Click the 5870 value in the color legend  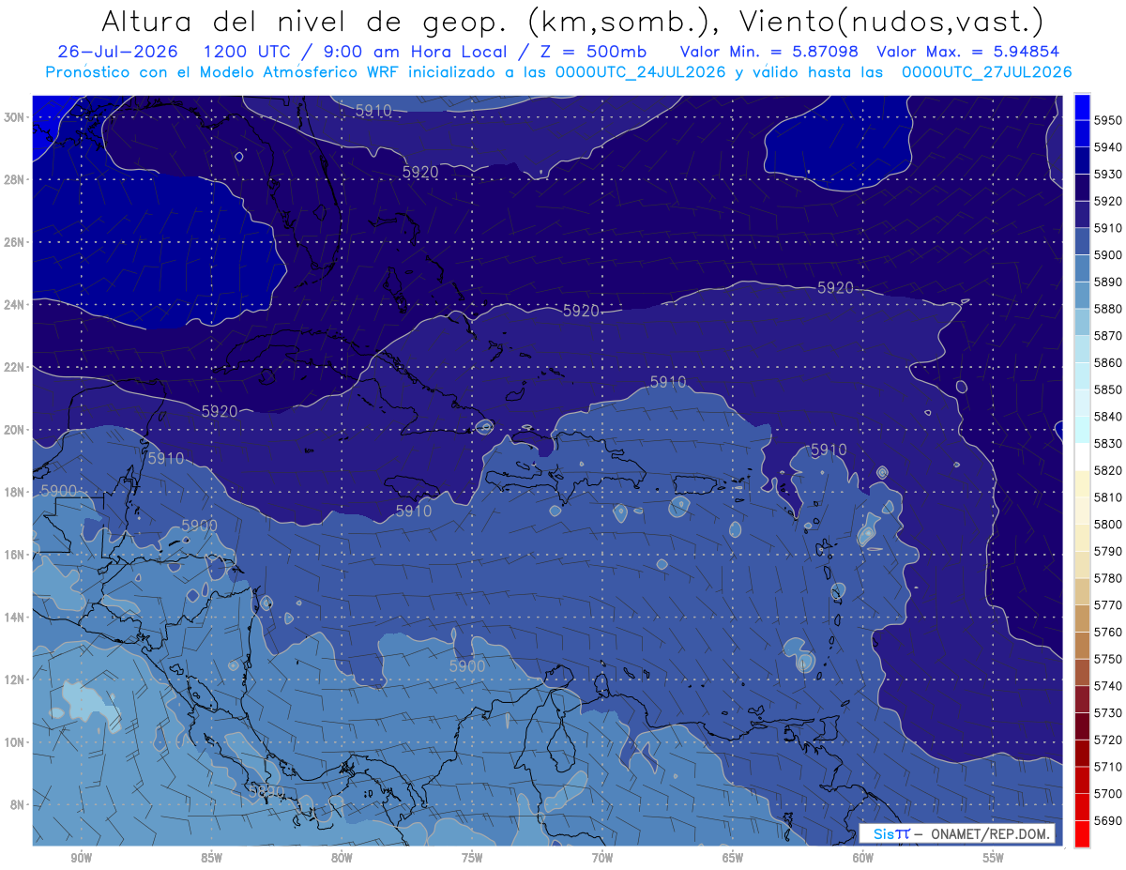coord(1108,335)
